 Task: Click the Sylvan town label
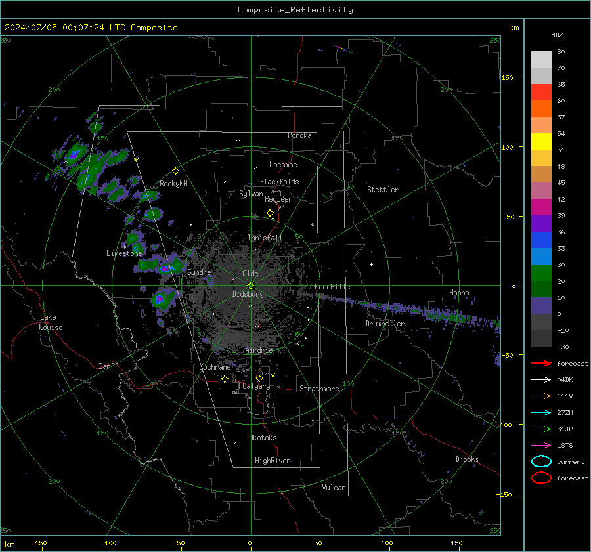coord(251,194)
